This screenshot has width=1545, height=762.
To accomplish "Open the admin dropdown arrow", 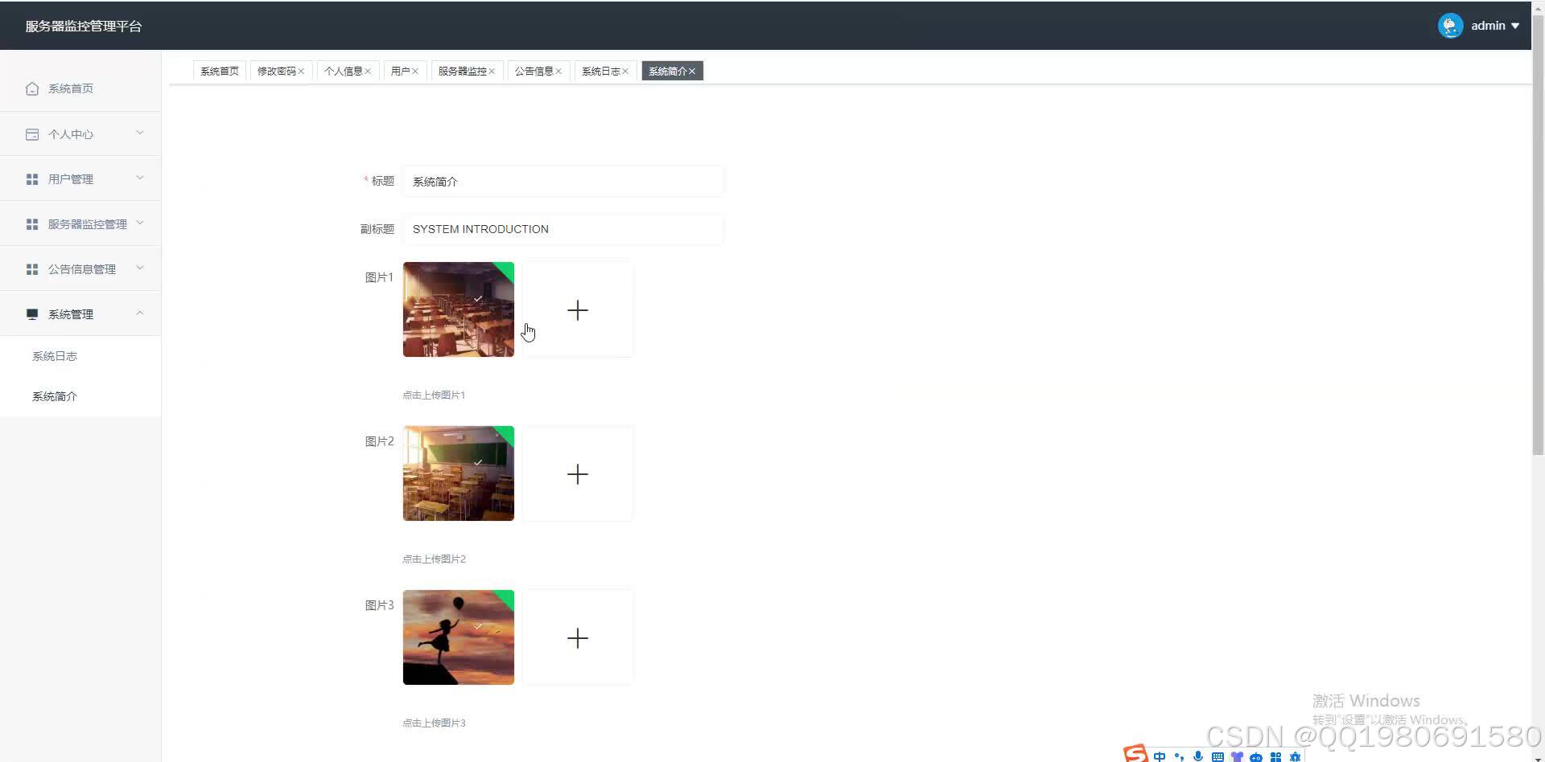I will tap(1515, 26).
